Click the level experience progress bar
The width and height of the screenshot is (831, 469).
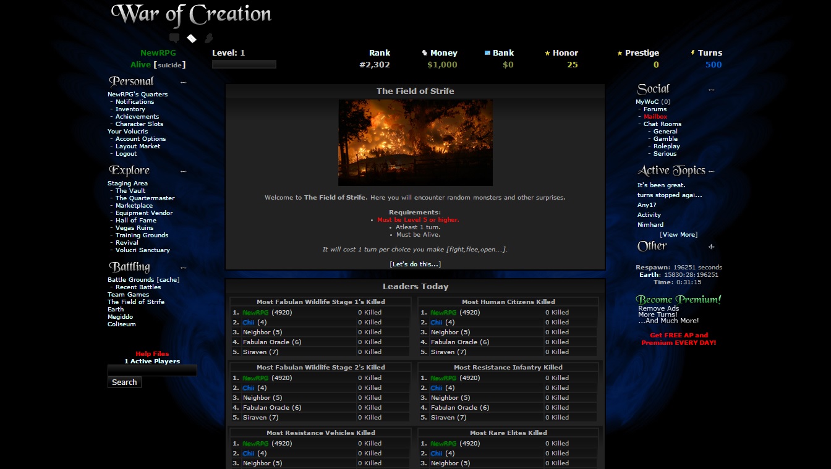coord(244,64)
